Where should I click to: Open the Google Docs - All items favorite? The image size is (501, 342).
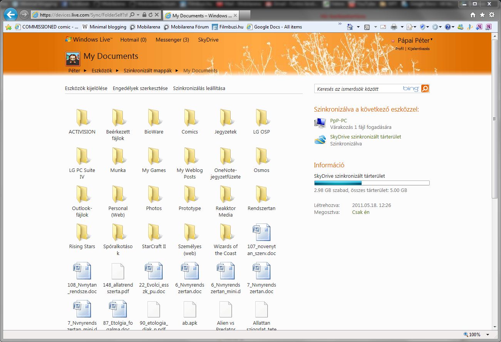click(x=274, y=27)
